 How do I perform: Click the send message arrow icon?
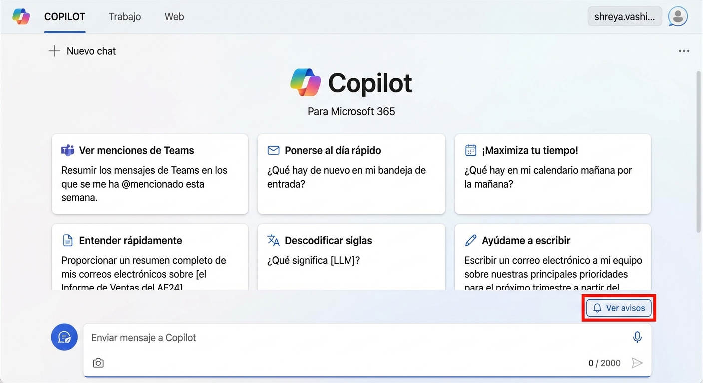(638, 363)
